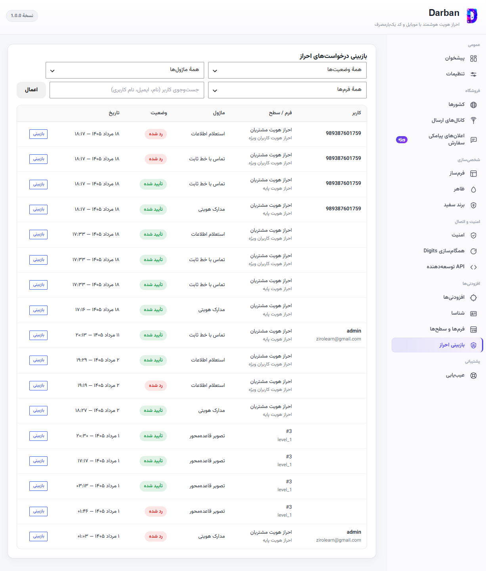Screen dimensions: 486x571
Task: Click the رد شده badge at ۲ مرداد 19:19
Action: (x=156, y=386)
